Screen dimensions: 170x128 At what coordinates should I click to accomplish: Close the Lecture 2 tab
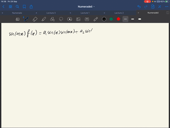pyautogui.click(x=104, y=13)
